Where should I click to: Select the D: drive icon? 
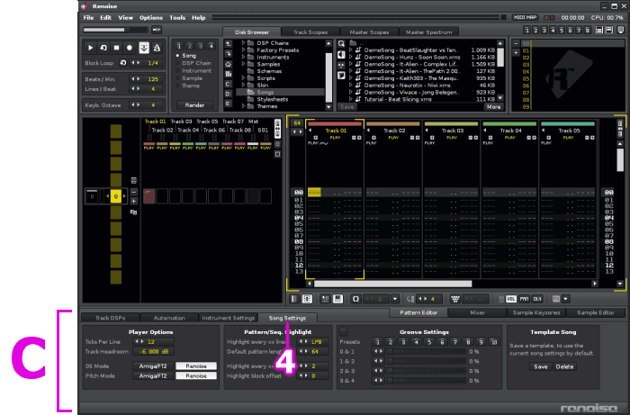click(x=229, y=94)
